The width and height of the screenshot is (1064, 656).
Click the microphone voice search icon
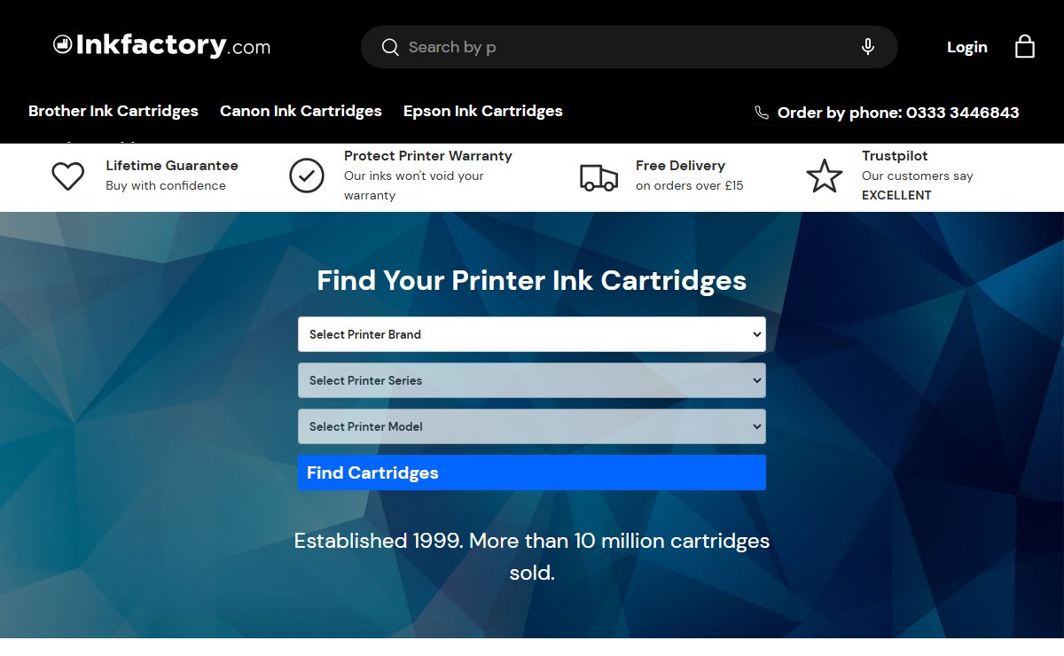[x=868, y=47]
